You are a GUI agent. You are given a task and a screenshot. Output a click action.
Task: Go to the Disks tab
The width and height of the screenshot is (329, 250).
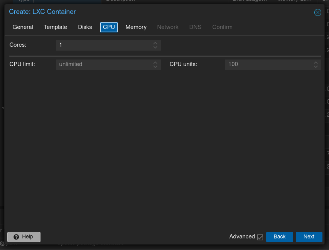point(85,27)
